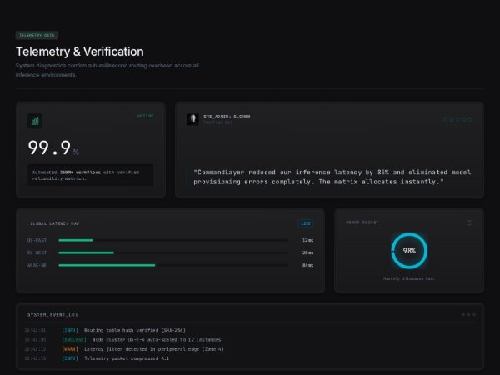Click the US-EAST latency progress bar
The width and height of the screenshot is (500, 375).
(173, 240)
